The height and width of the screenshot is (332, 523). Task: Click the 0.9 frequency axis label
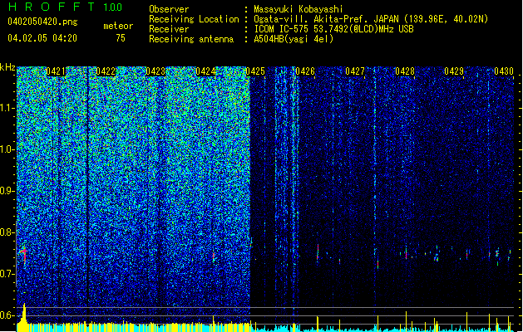7,191
